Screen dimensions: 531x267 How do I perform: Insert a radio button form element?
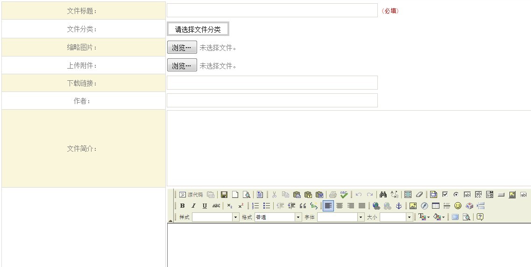pyautogui.click(x=456, y=195)
